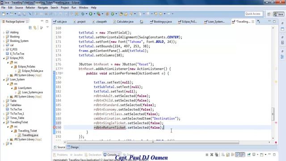Click the Remove Launch console icon
Image resolution: width=286 pixels, height=161 pixels.
(211, 155)
